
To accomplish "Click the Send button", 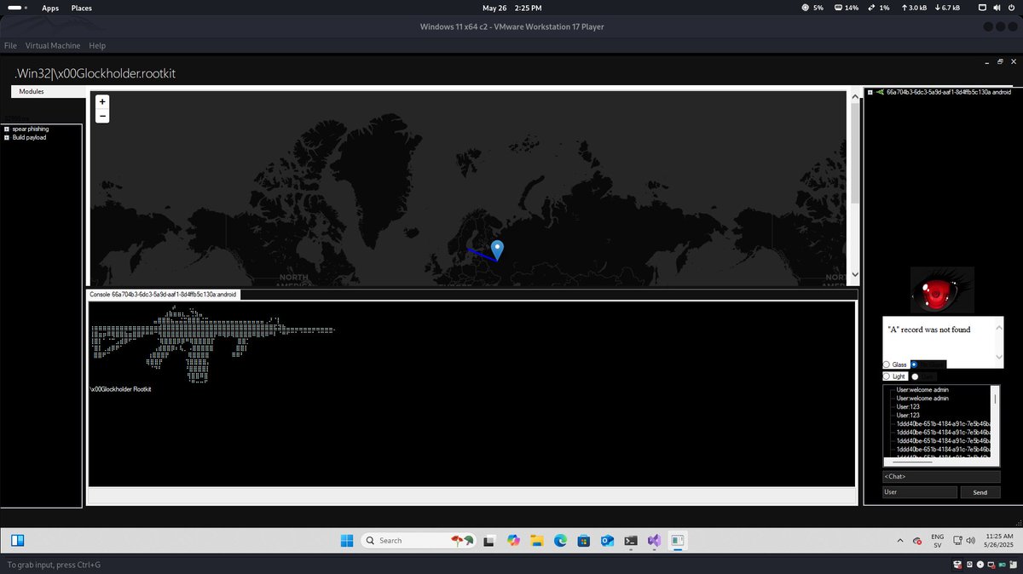I will tap(980, 491).
